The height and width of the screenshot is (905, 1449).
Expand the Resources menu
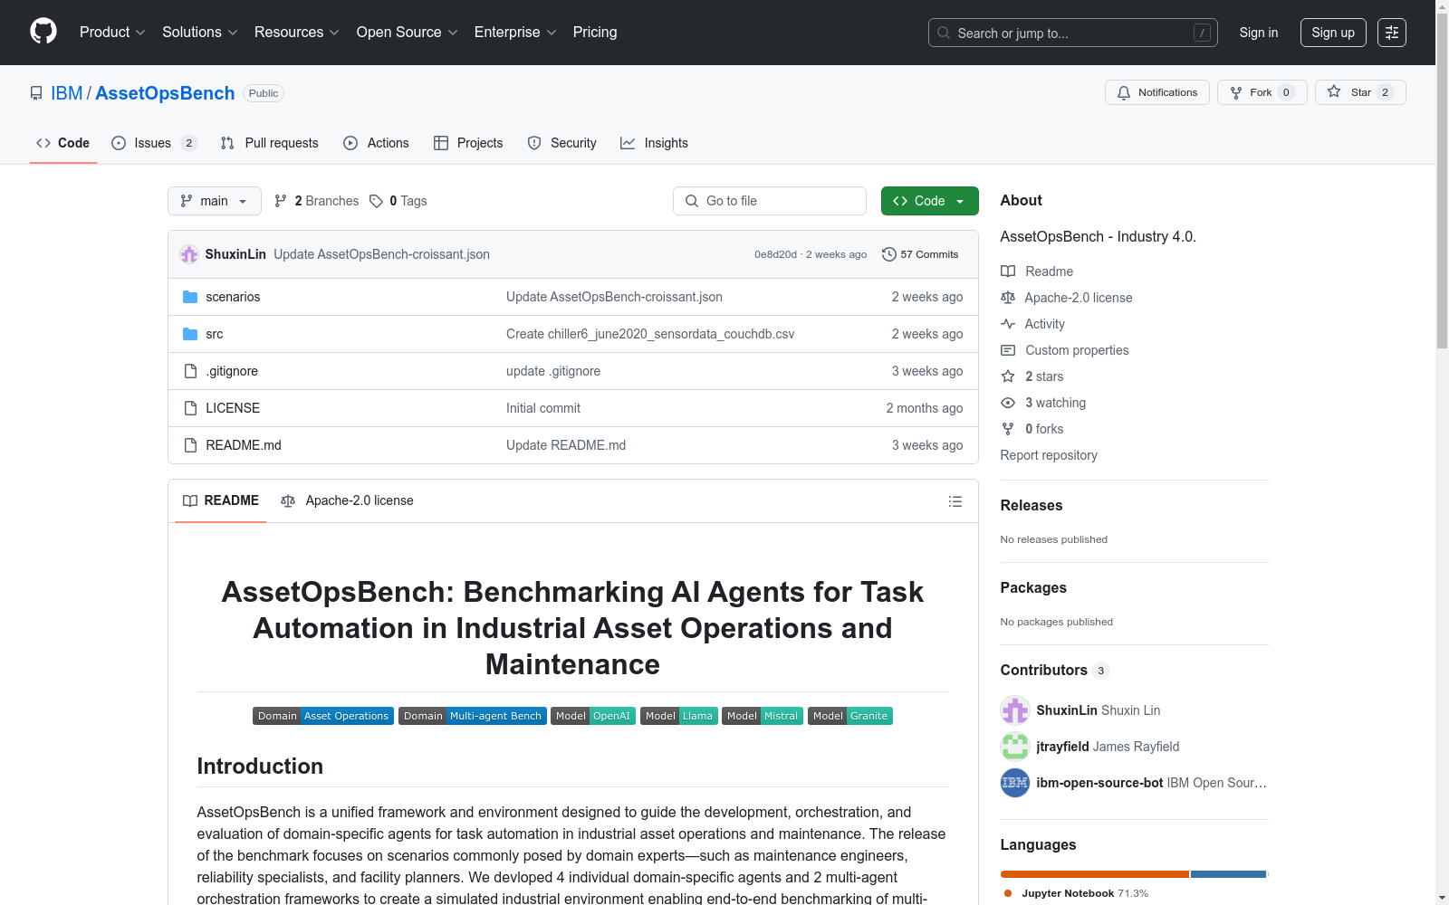click(297, 33)
